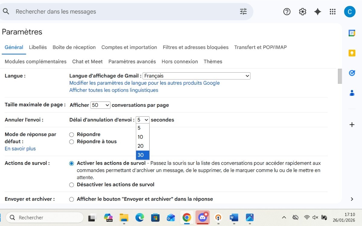Change conversations per page from 50
Image resolution: width=362 pixels, height=226 pixels.
[x=100, y=105]
